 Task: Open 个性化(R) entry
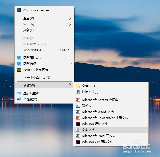[x=44, y=99]
